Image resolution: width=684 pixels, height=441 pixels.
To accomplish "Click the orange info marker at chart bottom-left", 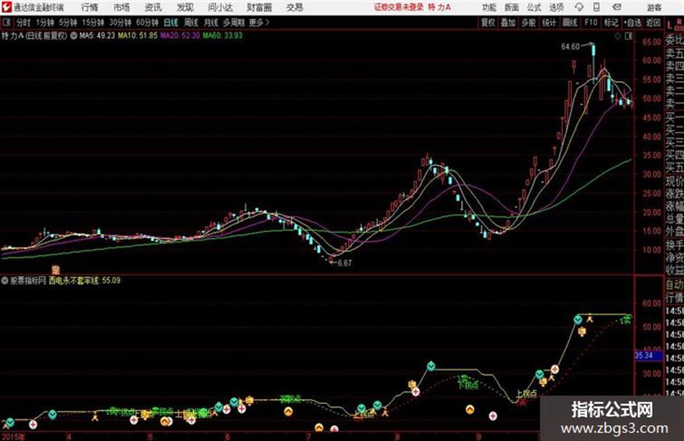I will point(56,269).
